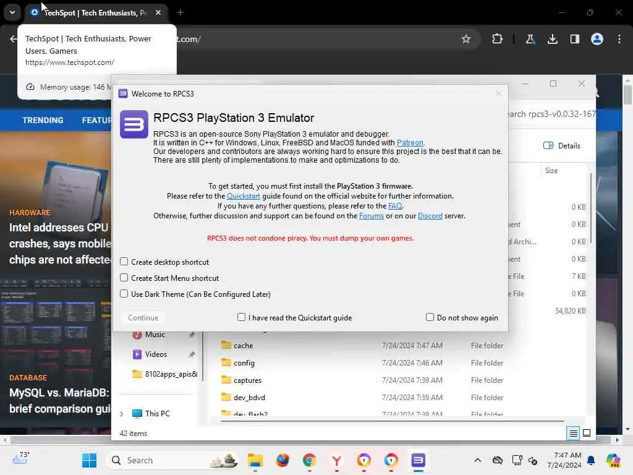Open Music in Explorer sidebar
The width and height of the screenshot is (633, 475).
(155, 335)
